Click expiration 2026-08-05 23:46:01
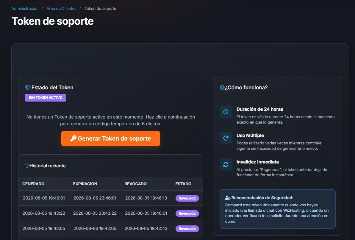355x240 pixels. click(95, 198)
